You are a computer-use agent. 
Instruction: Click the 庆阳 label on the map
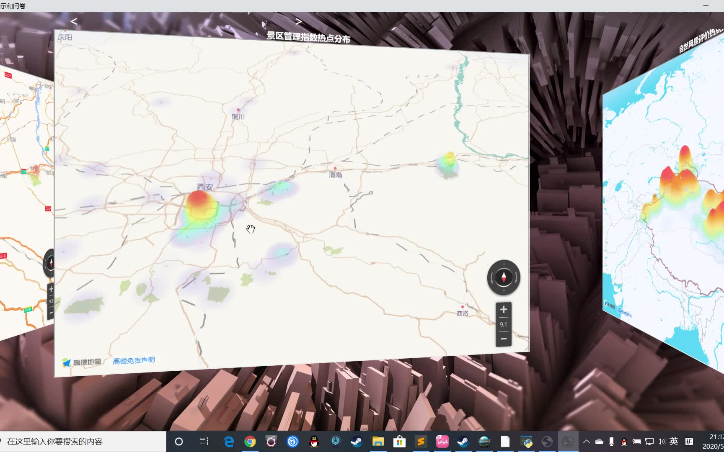[65, 37]
